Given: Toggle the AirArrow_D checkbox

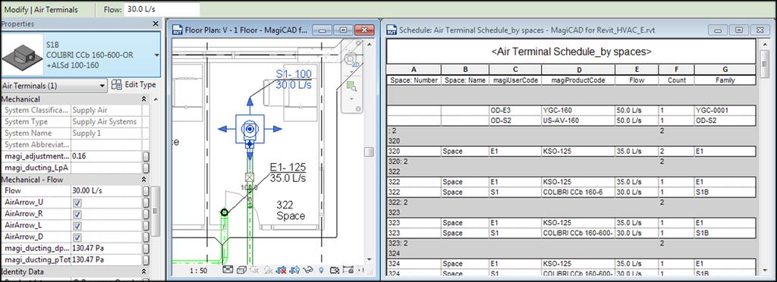Looking at the screenshot, I should click(77, 237).
